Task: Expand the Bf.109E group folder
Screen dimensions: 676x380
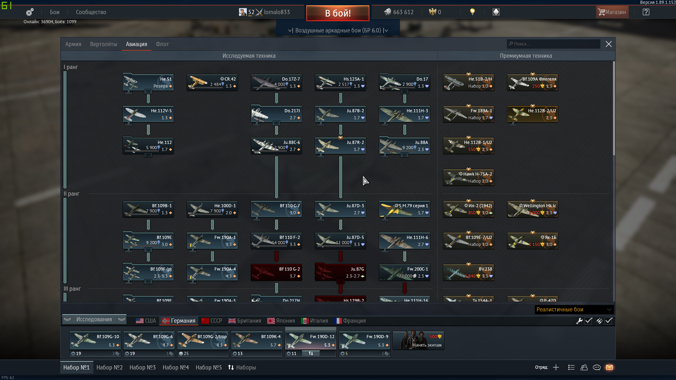Action: [148, 250]
